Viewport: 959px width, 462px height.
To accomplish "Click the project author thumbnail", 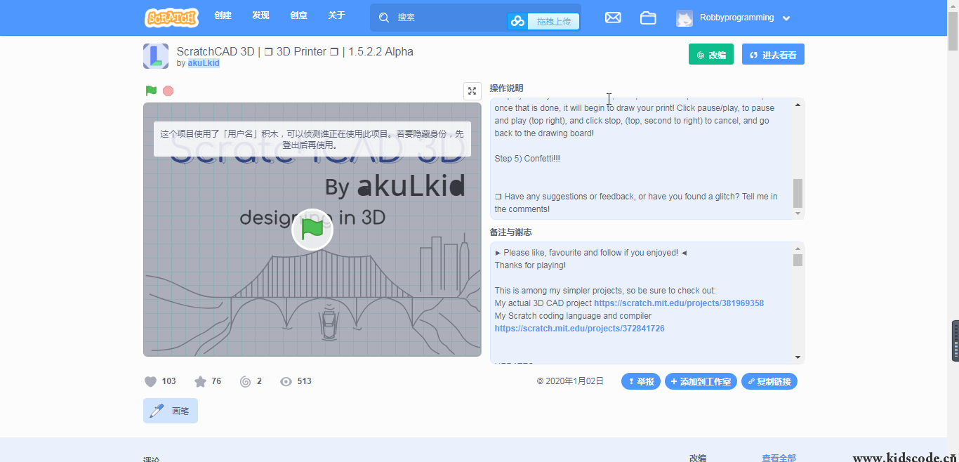I will [156, 56].
